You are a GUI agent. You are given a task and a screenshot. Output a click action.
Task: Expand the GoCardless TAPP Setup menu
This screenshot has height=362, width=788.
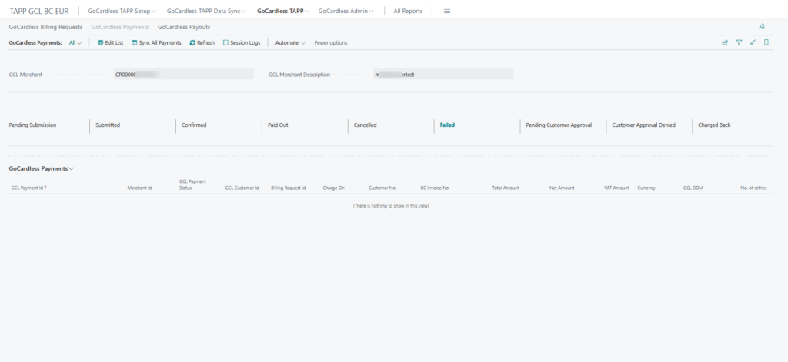(122, 12)
